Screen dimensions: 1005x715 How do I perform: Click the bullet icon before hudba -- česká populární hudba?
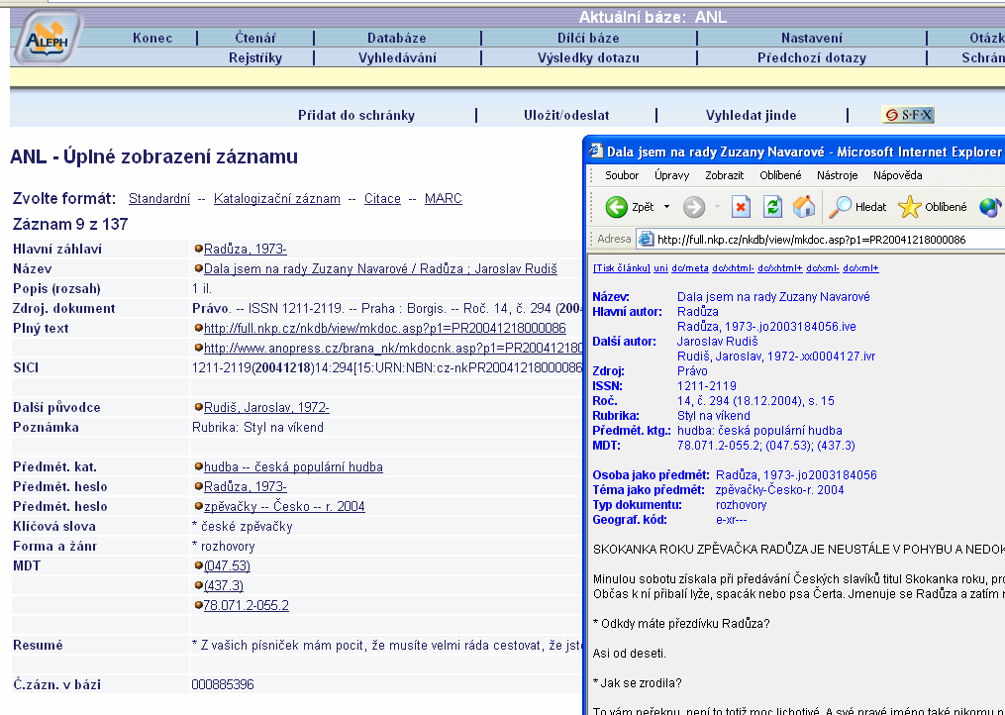[199, 466]
